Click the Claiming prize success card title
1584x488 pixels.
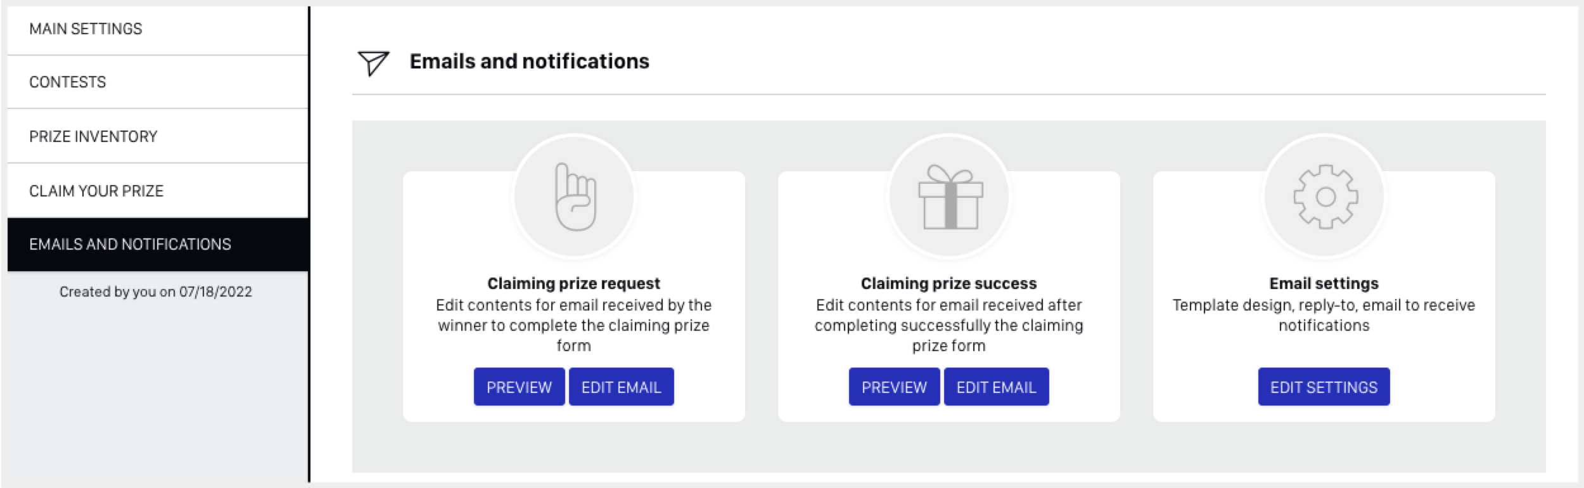(948, 283)
